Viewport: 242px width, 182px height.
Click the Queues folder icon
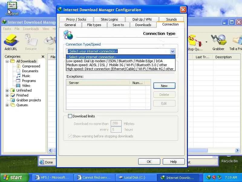[x=13, y=105]
